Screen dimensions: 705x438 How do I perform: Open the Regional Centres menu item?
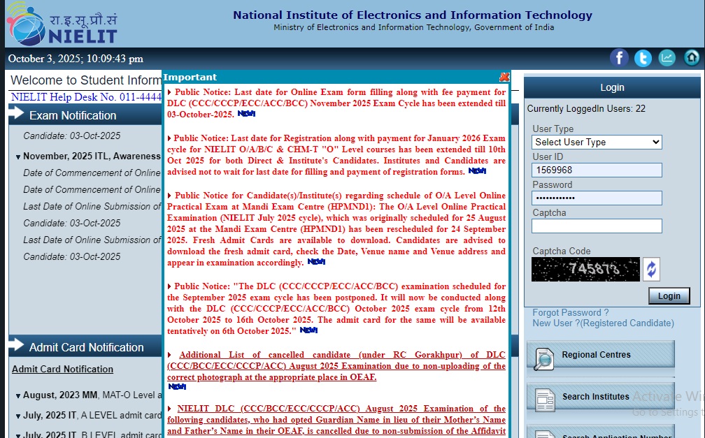point(600,355)
